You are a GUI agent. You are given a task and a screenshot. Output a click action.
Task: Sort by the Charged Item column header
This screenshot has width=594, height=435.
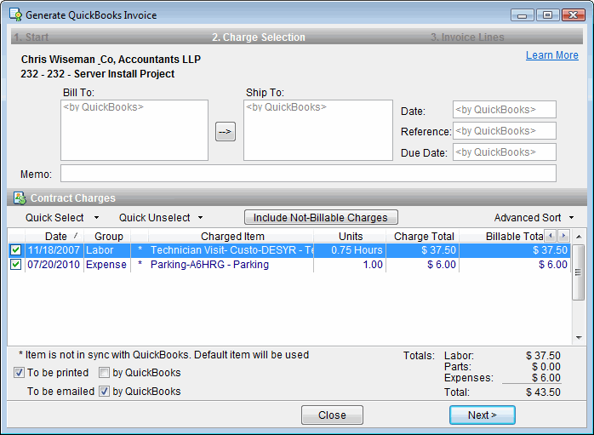(232, 236)
